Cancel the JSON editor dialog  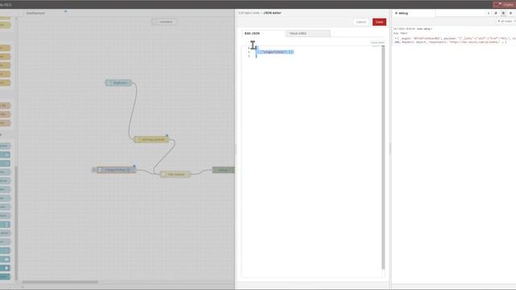[x=360, y=22]
